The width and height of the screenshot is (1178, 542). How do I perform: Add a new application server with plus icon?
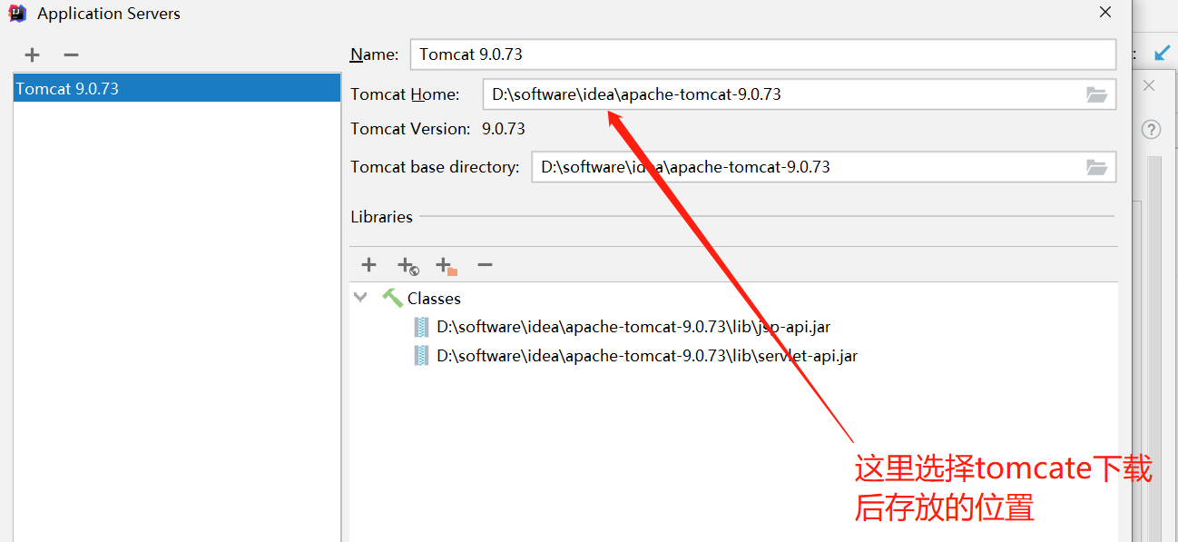[32, 55]
